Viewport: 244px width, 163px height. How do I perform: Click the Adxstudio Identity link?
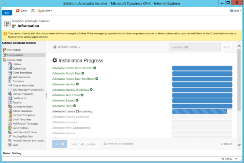[64, 84]
